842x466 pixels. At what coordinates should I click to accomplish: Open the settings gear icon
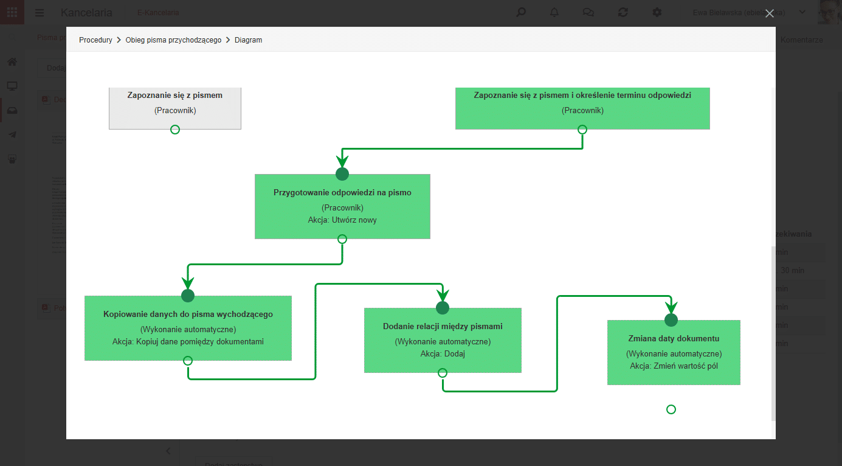click(657, 12)
